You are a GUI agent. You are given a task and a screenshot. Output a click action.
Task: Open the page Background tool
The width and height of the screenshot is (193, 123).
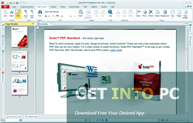pos(165,13)
